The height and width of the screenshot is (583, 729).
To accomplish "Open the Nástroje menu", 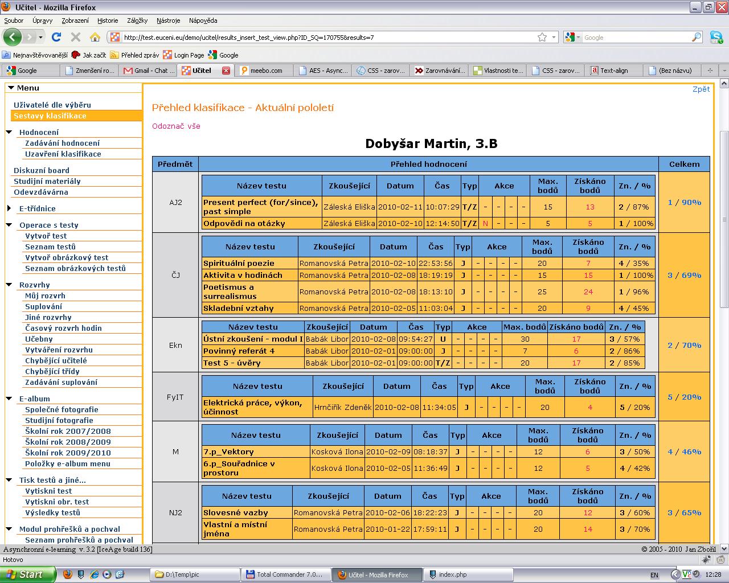I will (168, 20).
